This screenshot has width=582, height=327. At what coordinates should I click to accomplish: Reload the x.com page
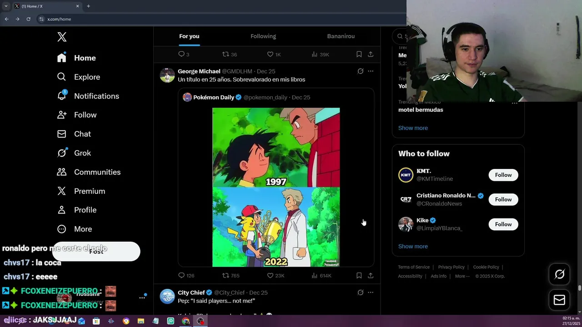pyautogui.click(x=28, y=19)
